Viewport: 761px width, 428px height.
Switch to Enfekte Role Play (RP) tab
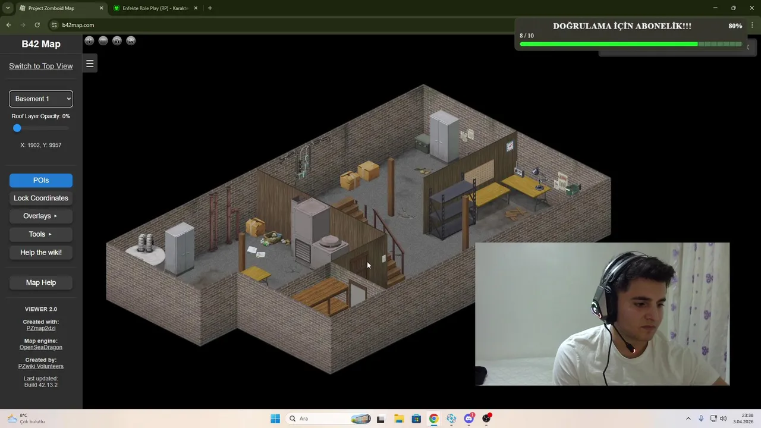click(x=155, y=8)
